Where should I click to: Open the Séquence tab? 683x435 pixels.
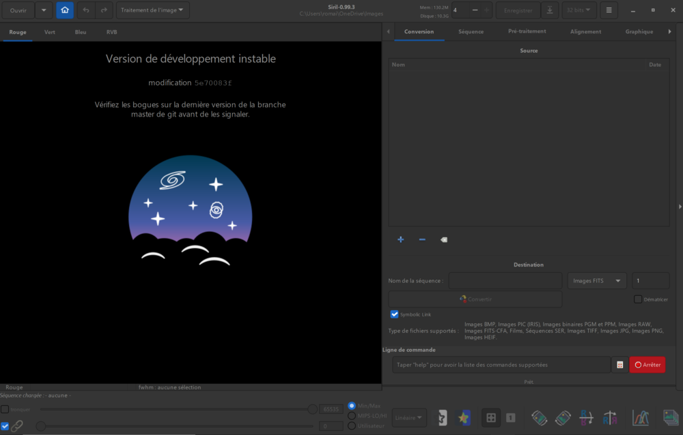471,32
